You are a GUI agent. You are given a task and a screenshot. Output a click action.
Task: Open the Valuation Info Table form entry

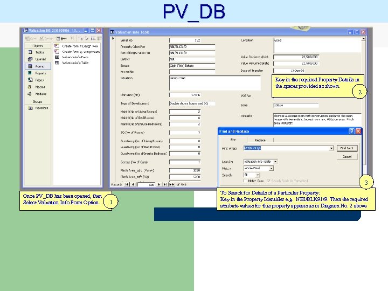click(72, 63)
